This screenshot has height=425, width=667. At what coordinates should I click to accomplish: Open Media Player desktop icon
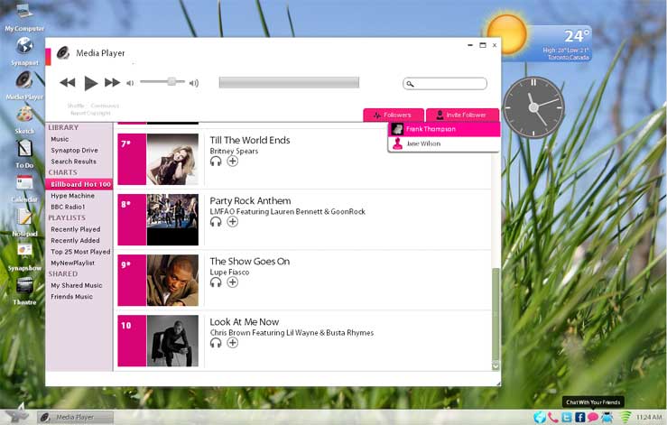(x=24, y=79)
